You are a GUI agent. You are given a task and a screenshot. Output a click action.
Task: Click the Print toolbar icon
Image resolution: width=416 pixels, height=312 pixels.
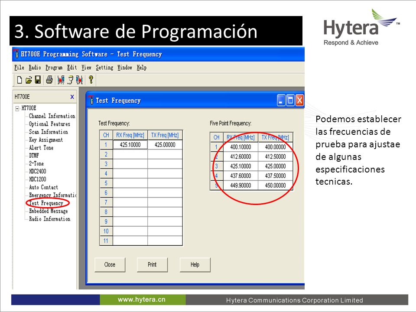coord(49,80)
